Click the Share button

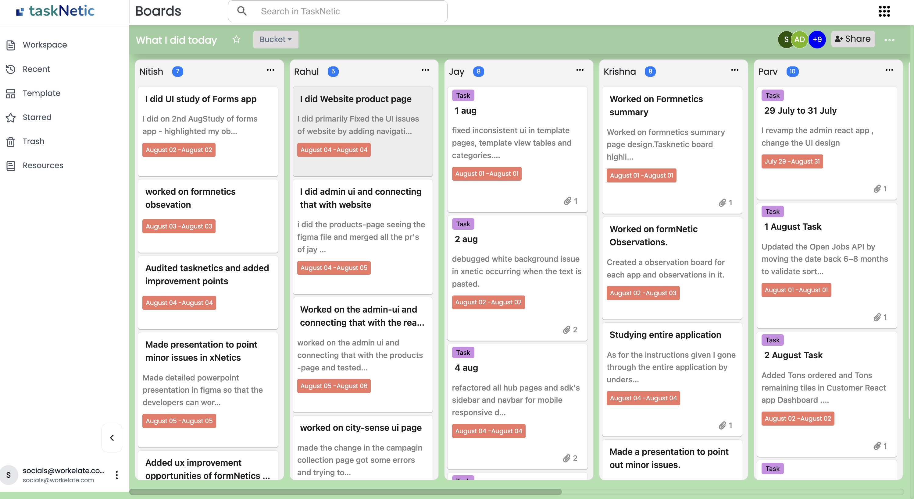pyautogui.click(x=853, y=39)
